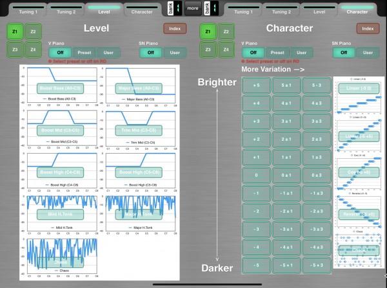The height and width of the screenshot is (288, 387).
Task: Set V Piano to Off in Level panel
Action: (x=60, y=53)
